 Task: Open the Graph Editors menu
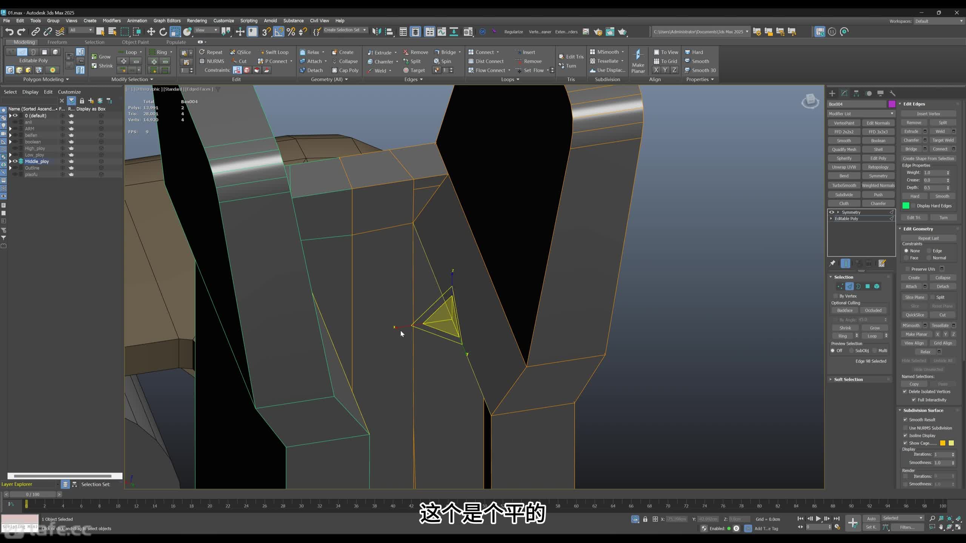pos(167,21)
